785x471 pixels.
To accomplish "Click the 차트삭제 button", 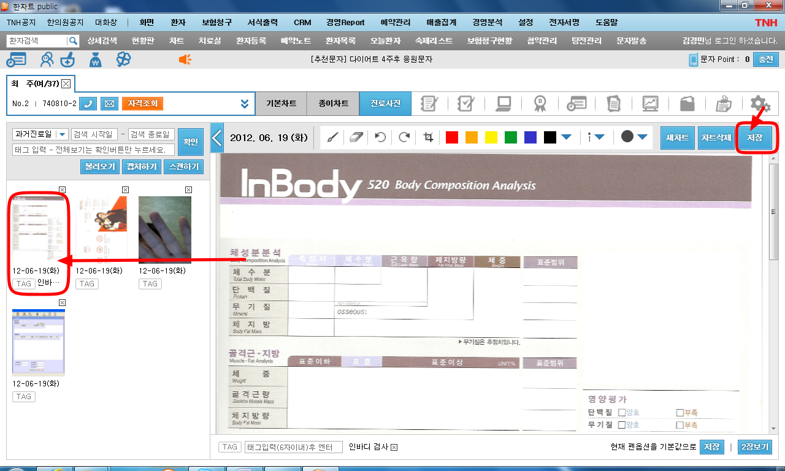I will click(715, 138).
